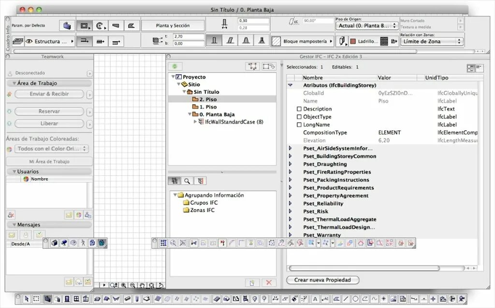495x308 pixels.
Task: Toggle slanted wall profile
Action: coord(230,41)
